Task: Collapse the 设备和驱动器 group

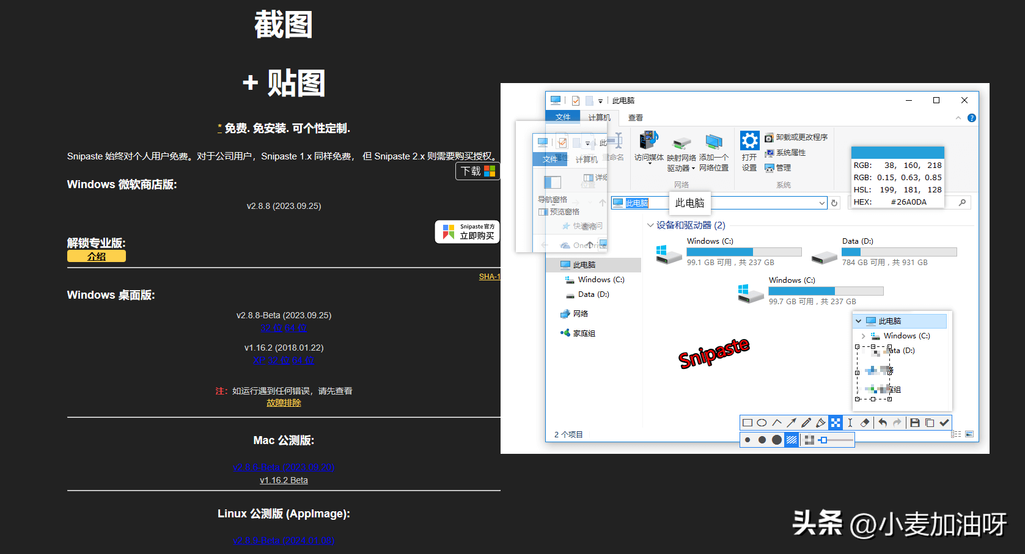Action: pos(650,225)
